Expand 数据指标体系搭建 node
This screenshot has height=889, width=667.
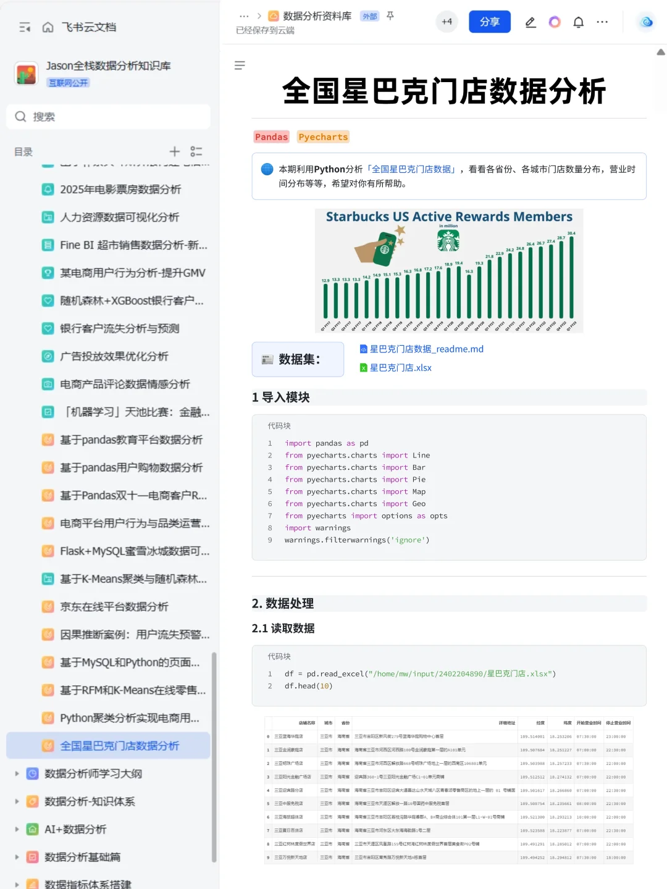pyautogui.click(x=17, y=884)
